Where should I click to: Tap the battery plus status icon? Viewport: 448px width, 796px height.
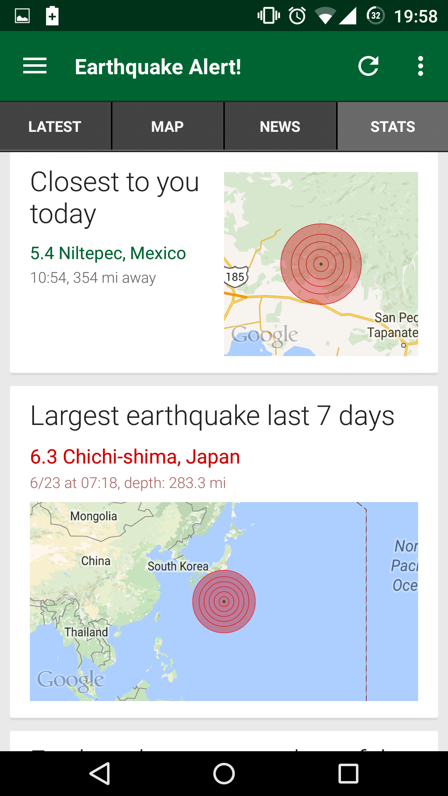coord(52,16)
